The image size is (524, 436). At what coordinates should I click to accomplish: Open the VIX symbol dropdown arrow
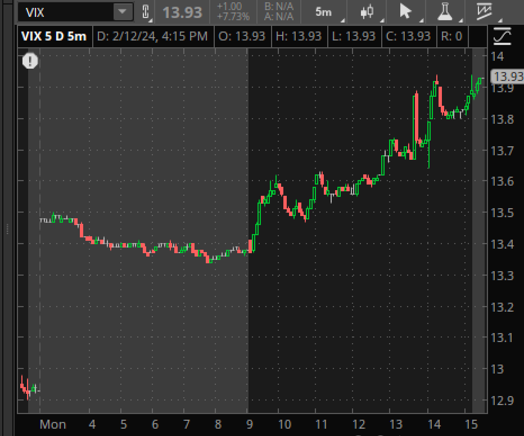pyautogui.click(x=122, y=12)
